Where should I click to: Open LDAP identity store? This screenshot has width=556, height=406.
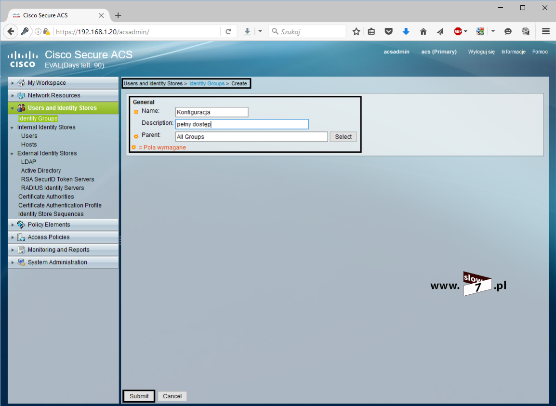click(x=28, y=162)
